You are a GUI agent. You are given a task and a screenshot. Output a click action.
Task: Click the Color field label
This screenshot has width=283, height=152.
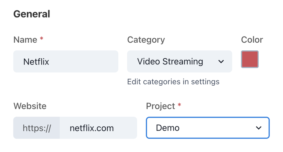coord(252,40)
